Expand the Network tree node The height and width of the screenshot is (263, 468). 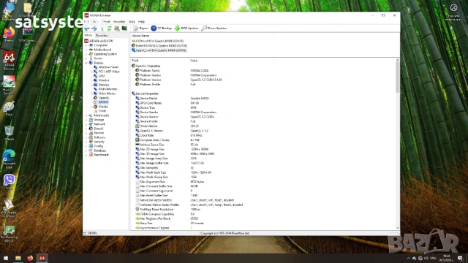point(86,124)
